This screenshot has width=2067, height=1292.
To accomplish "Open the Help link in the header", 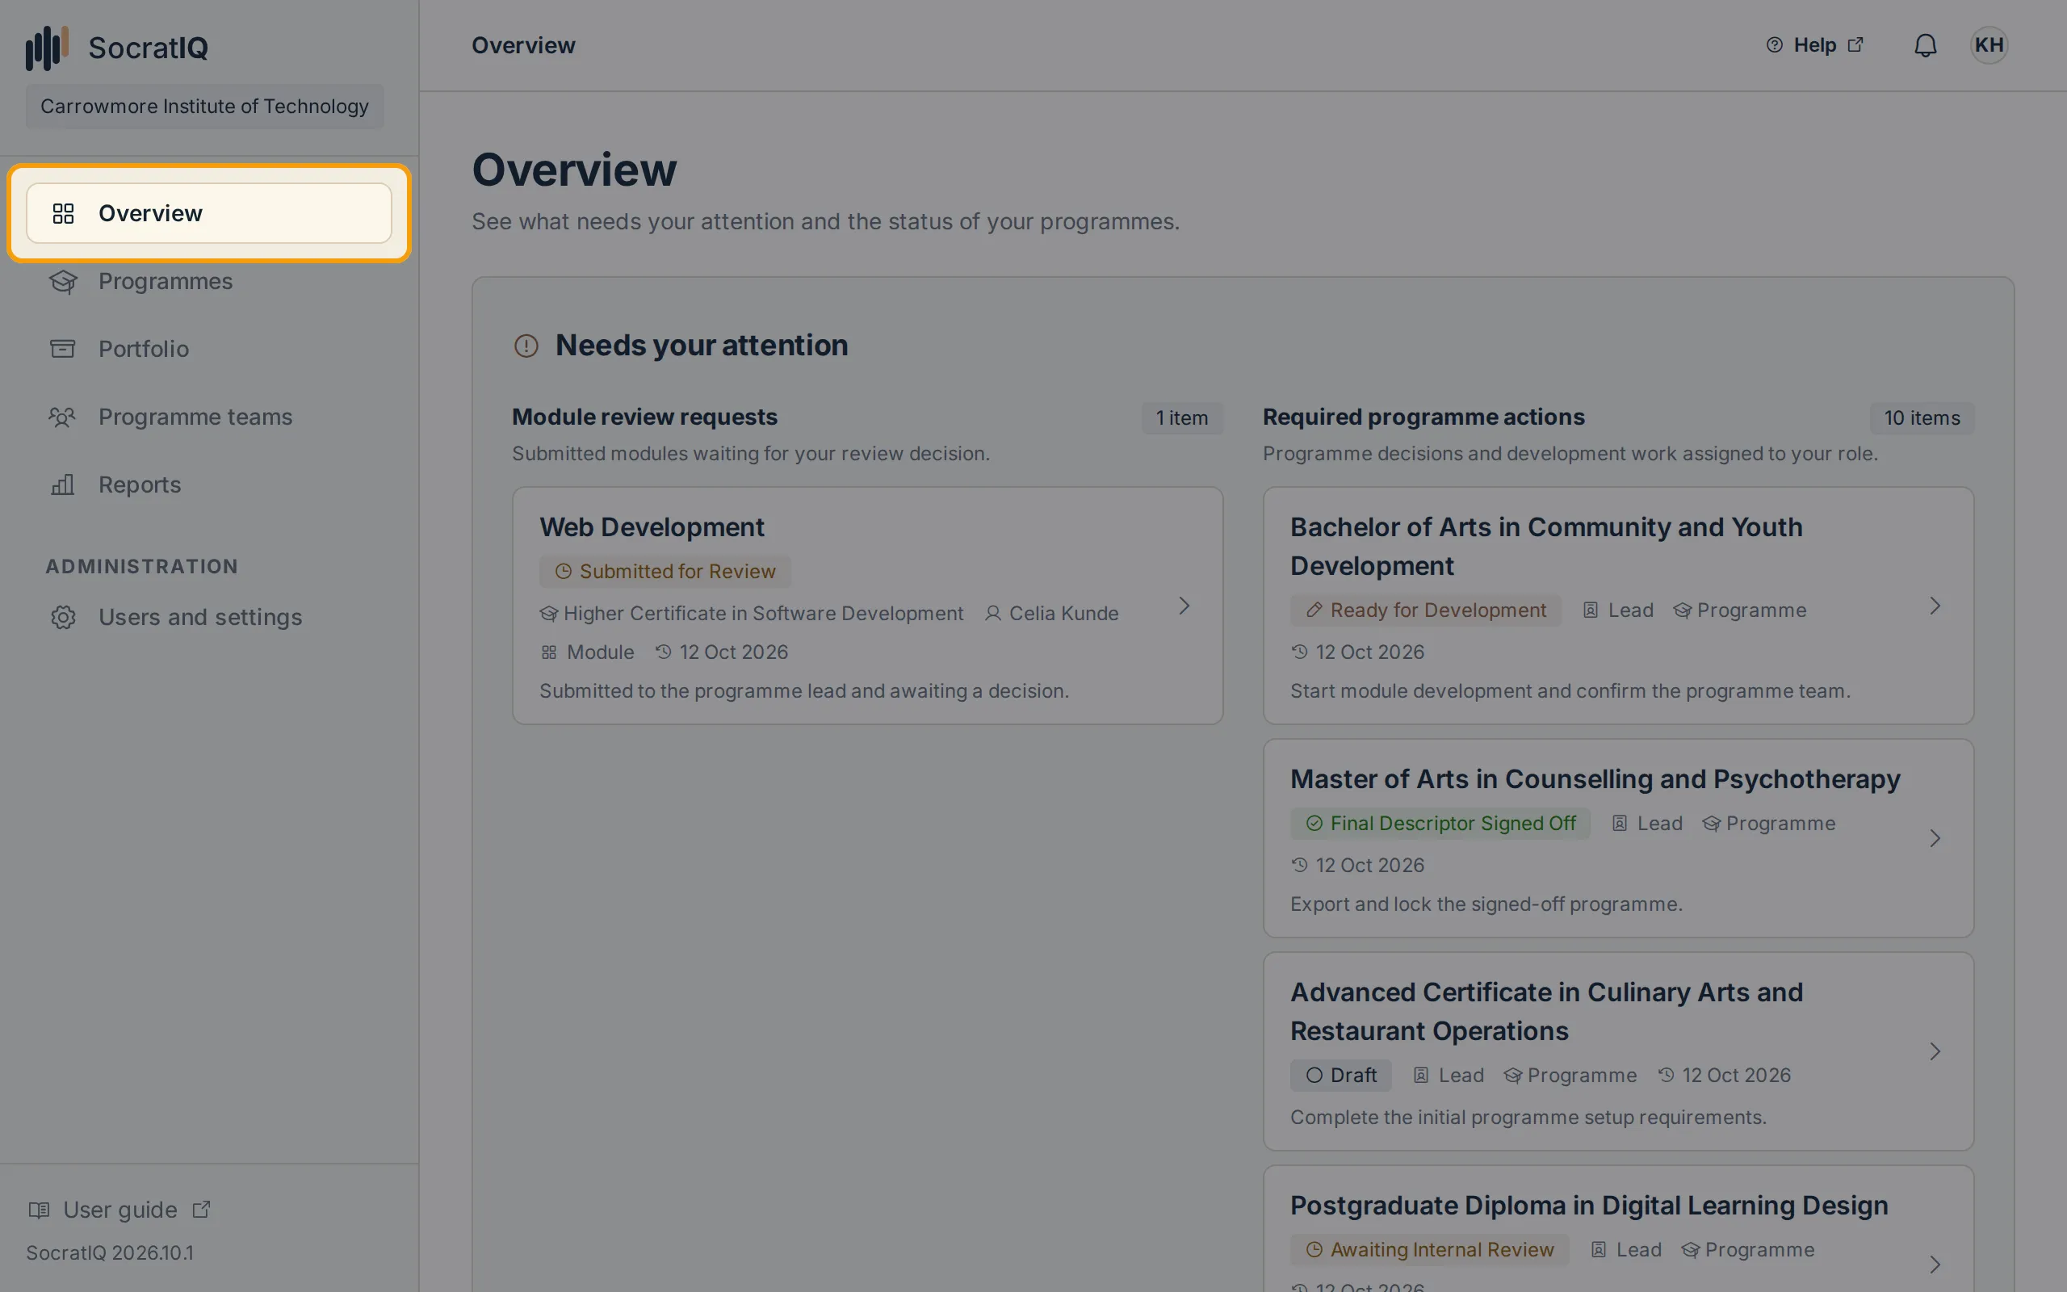I will click(x=1815, y=45).
